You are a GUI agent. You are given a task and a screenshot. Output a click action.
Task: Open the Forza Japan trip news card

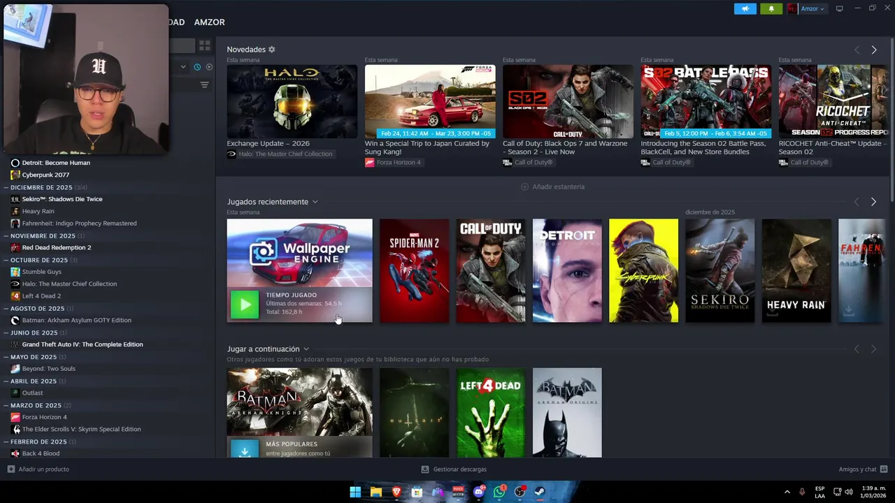(x=430, y=101)
